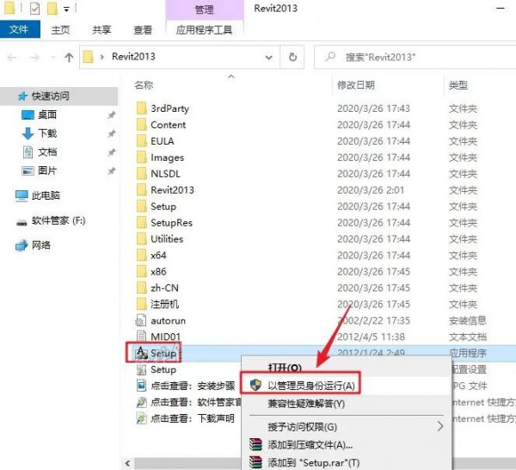Toggle pin for 图片 in quick access
Screen dimensions: 516x470
(112, 171)
